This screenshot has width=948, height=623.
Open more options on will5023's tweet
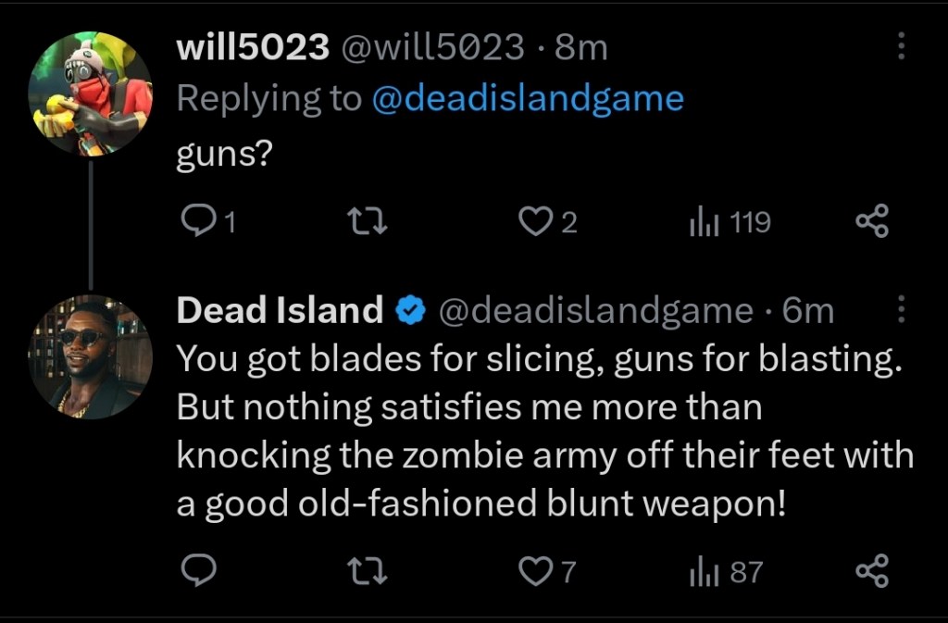coord(903,47)
